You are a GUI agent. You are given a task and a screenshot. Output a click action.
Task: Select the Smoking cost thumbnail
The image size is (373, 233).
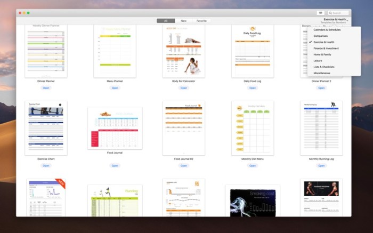253,200
